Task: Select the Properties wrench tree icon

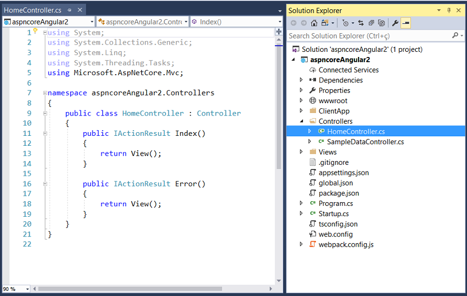Action: pyautogui.click(x=312, y=90)
